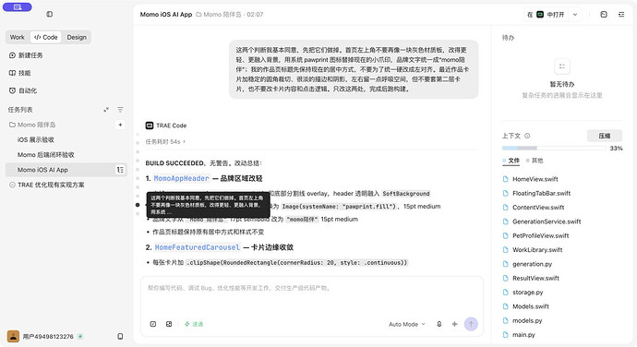637x347 pixels.
Task: Add a task in Momo 陪伴岛 with plus
Action: (120, 125)
